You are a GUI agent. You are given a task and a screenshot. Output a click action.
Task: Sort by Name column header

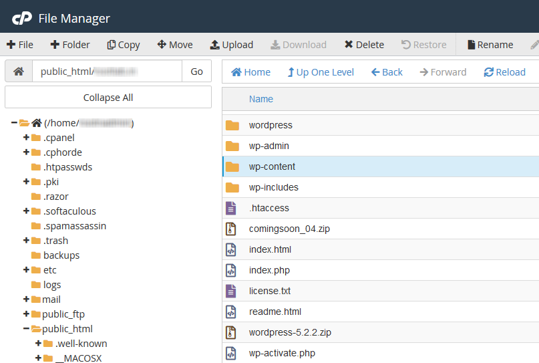(x=261, y=99)
